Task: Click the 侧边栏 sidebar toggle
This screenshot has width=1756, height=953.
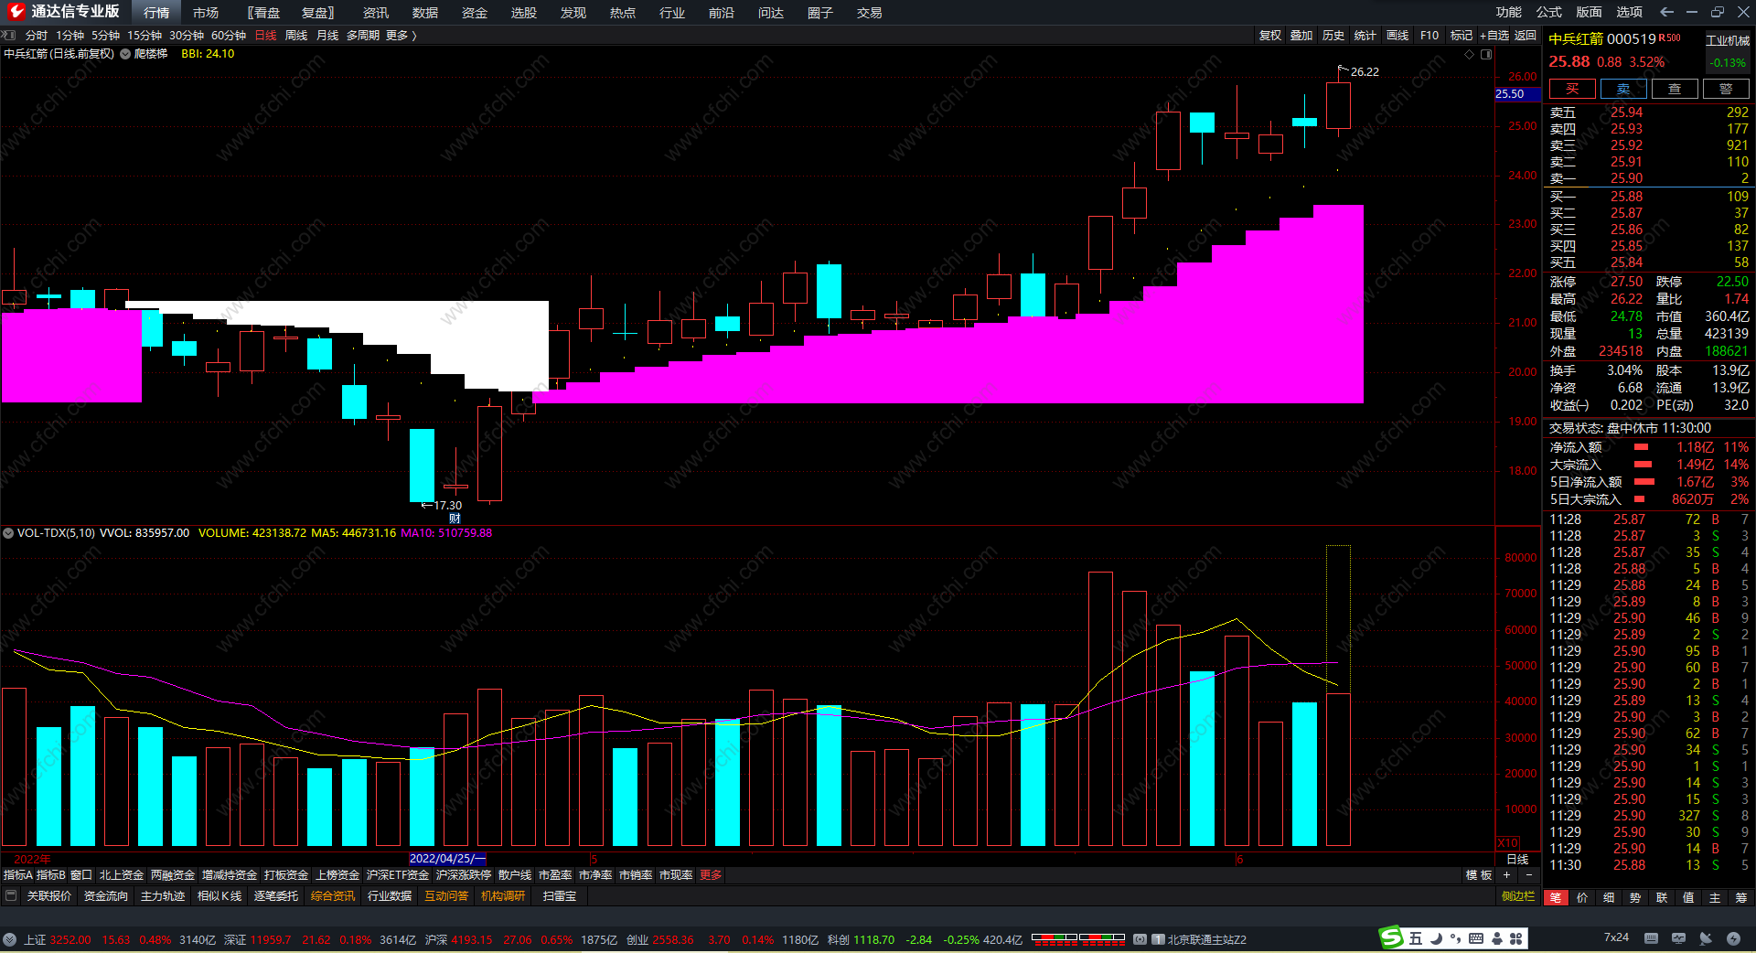Action: (1518, 896)
